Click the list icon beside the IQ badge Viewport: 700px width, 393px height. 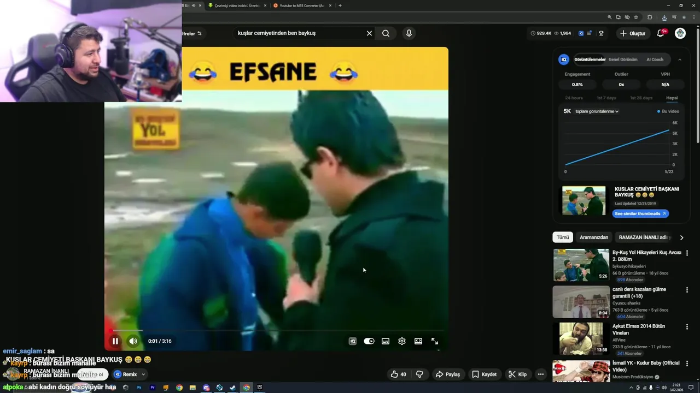pos(589,33)
